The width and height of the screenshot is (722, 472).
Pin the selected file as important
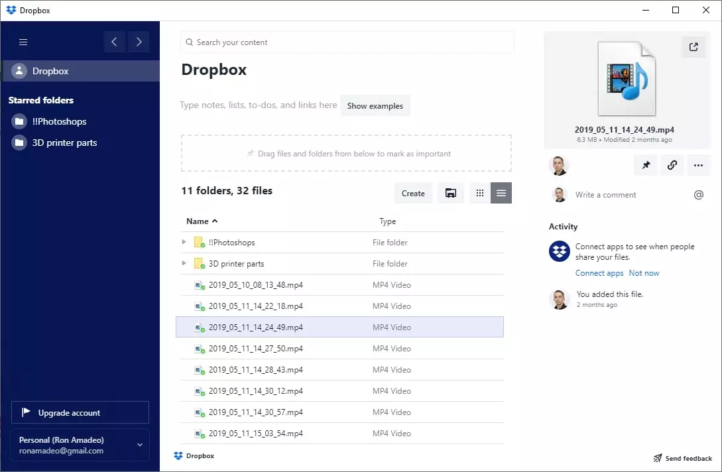[646, 165]
